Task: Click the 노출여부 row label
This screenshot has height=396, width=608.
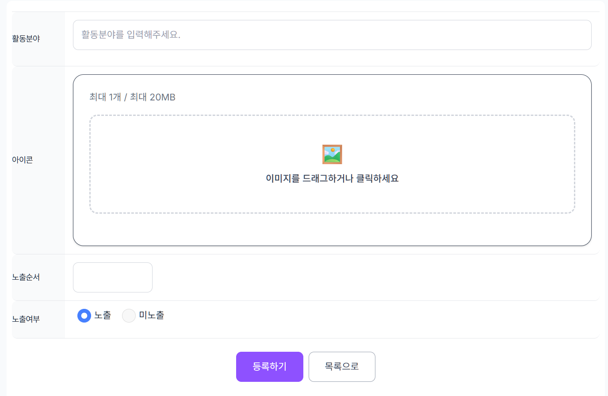Action: [x=27, y=319]
